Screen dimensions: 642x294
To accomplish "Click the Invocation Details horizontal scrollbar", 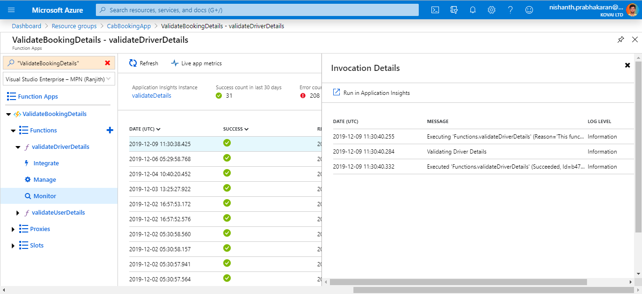I will (x=458, y=282).
